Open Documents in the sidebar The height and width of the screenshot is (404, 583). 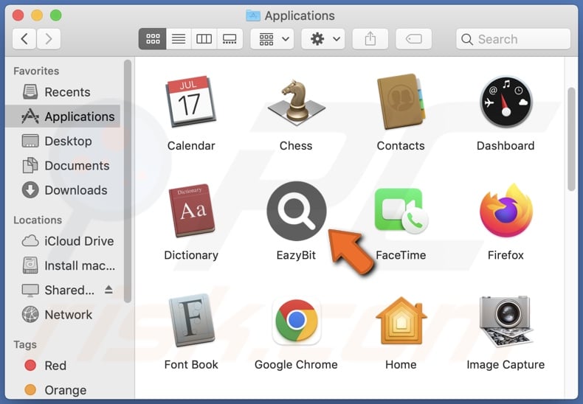coord(63,166)
